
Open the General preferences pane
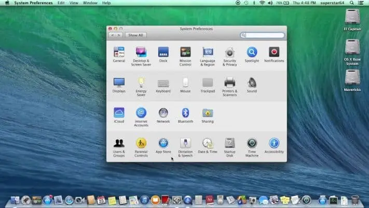pos(119,55)
